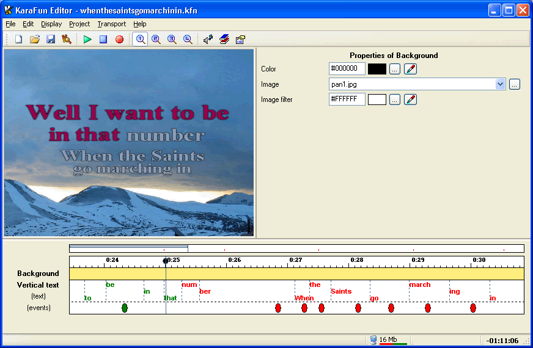Click browse button next to Image dropdown
This screenshot has width=533, height=348.
pyautogui.click(x=515, y=84)
